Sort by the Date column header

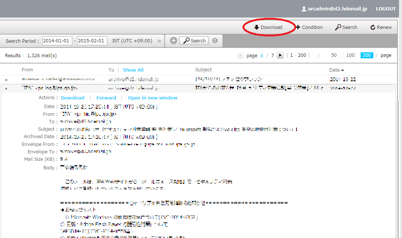click(337, 70)
